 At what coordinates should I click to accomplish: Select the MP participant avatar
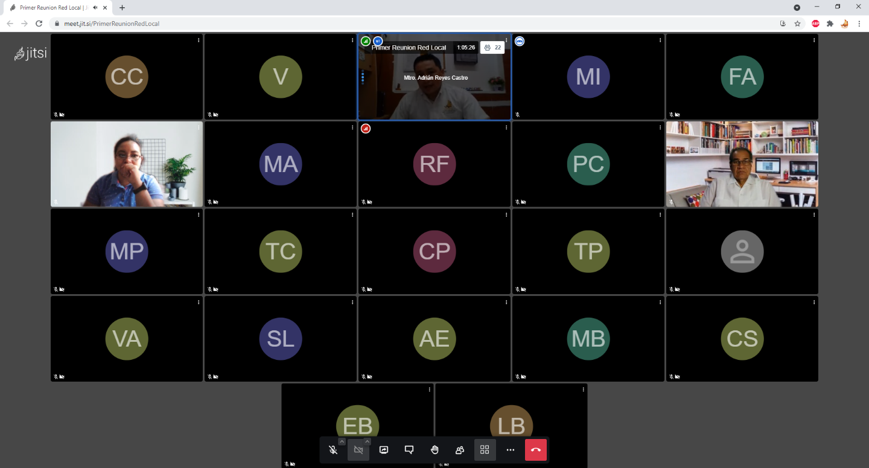[127, 251]
